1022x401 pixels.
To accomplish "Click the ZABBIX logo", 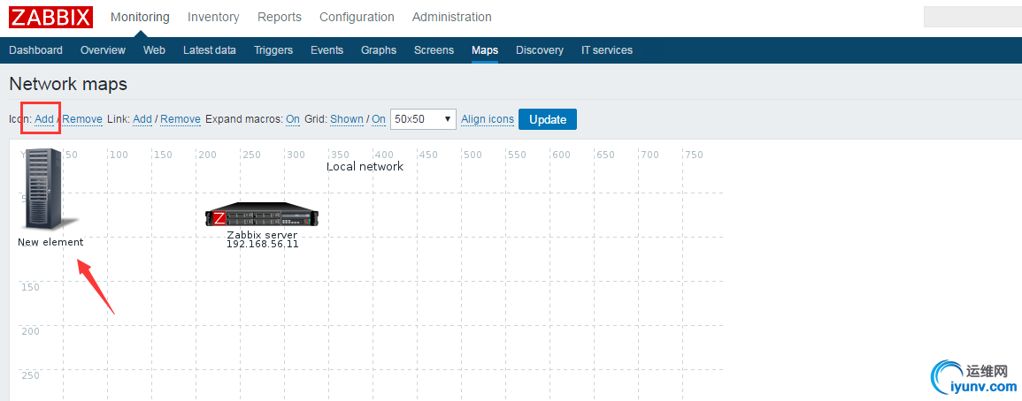I will (x=50, y=17).
